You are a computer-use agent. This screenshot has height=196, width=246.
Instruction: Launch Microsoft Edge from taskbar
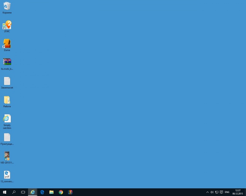point(42,192)
